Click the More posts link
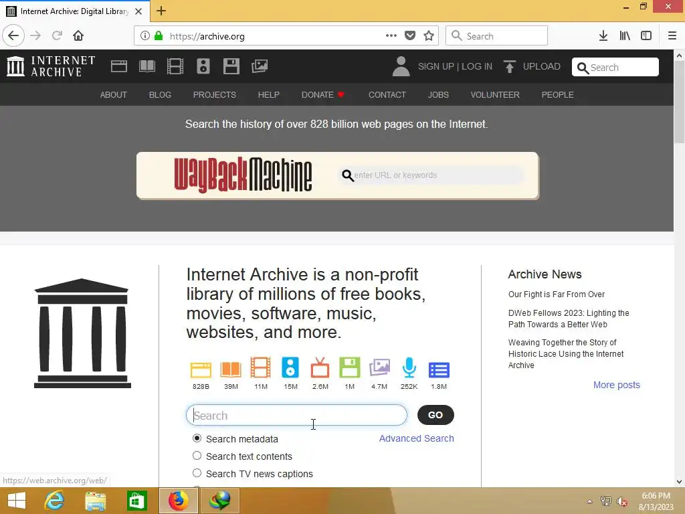 [x=616, y=385]
